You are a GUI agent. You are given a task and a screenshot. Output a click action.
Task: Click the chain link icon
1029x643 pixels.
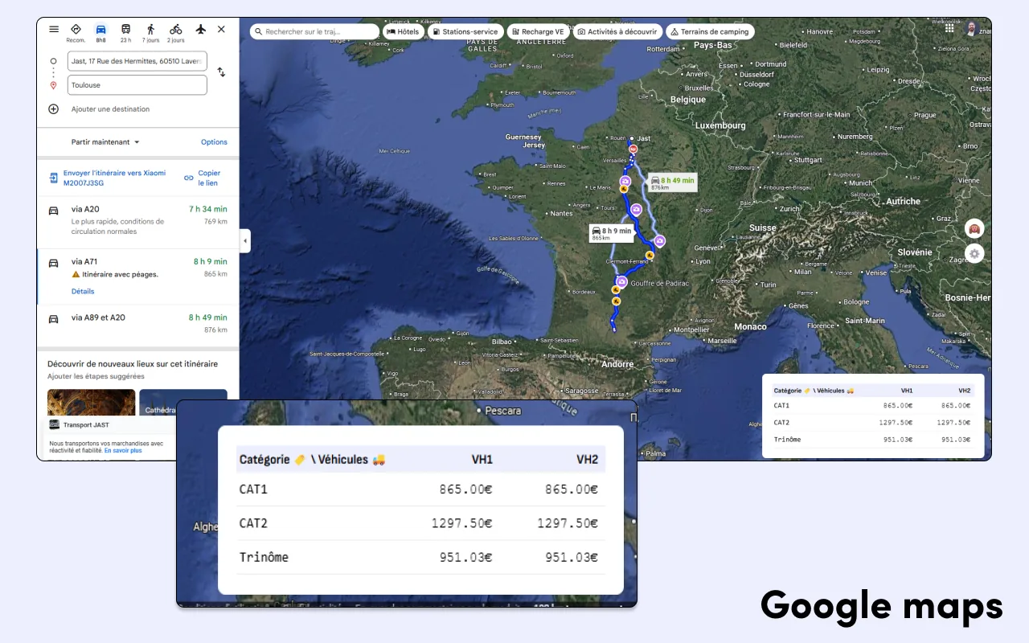pos(189,178)
